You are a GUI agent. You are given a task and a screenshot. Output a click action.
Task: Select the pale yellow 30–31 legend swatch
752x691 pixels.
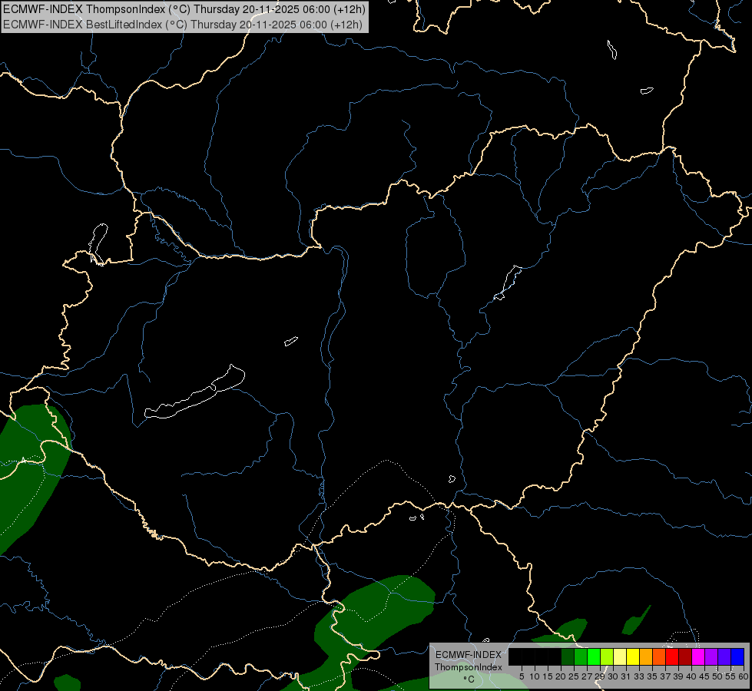pyautogui.click(x=620, y=656)
